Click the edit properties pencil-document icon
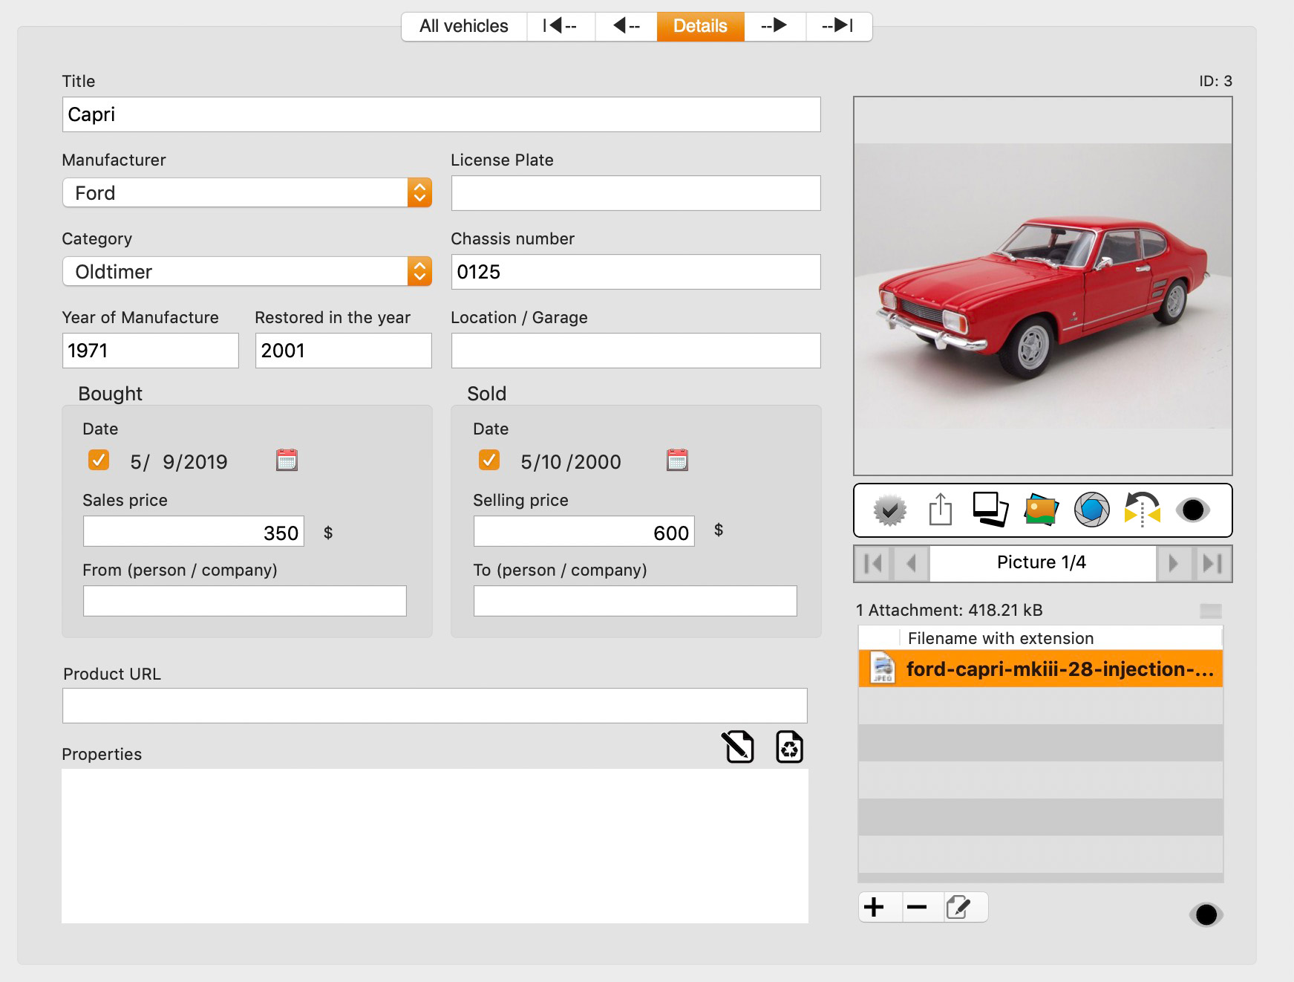 pyautogui.click(x=738, y=747)
